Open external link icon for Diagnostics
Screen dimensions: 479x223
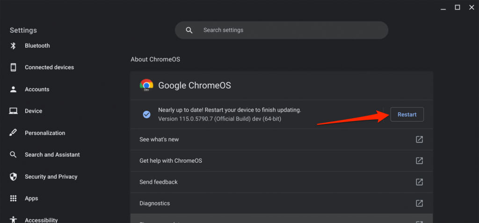click(420, 203)
